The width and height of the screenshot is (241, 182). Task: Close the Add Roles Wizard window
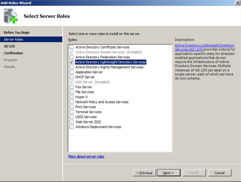click(x=237, y=3)
